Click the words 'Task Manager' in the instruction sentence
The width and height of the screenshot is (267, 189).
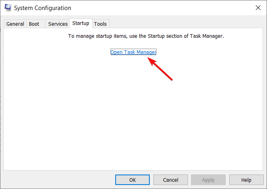coord(206,36)
